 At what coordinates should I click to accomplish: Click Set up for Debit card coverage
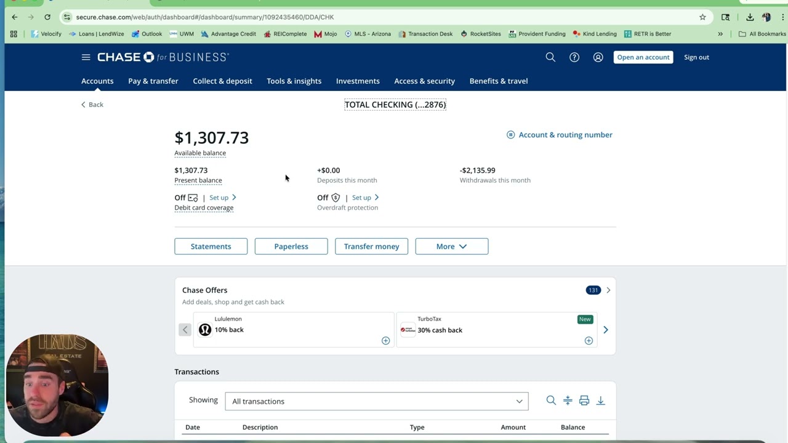(x=223, y=198)
